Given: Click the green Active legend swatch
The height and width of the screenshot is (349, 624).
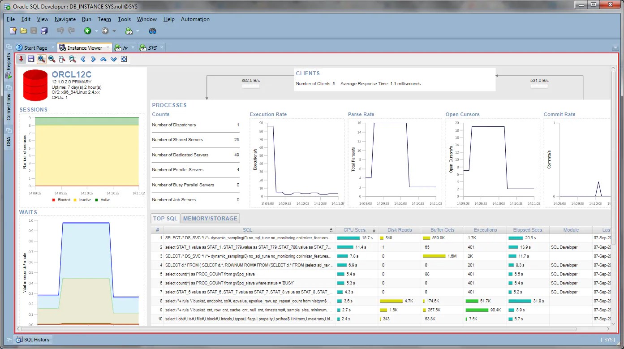Looking at the screenshot, I should tap(96, 200).
